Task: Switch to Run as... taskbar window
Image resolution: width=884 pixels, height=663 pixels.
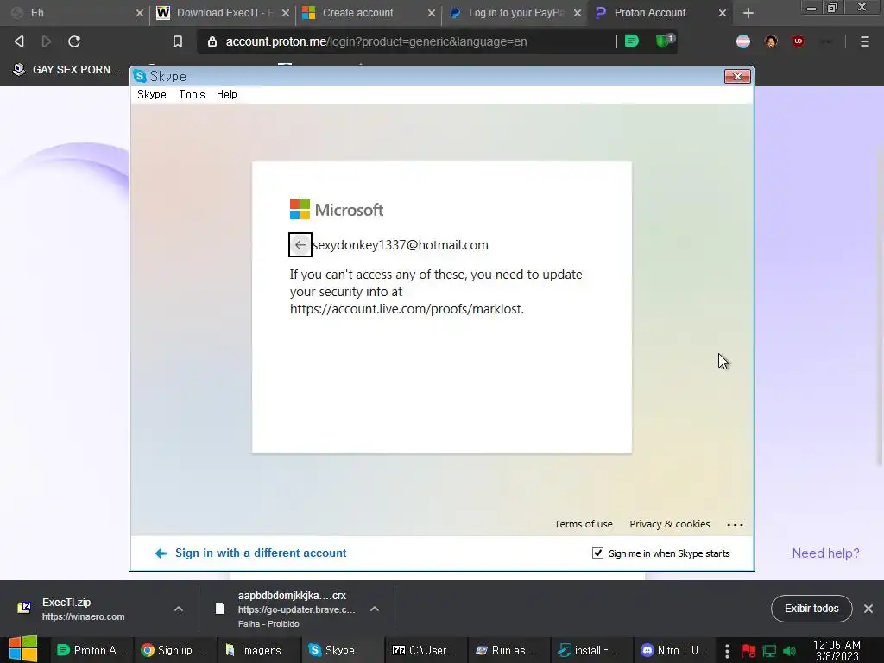Action: pyautogui.click(x=508, y=650)
